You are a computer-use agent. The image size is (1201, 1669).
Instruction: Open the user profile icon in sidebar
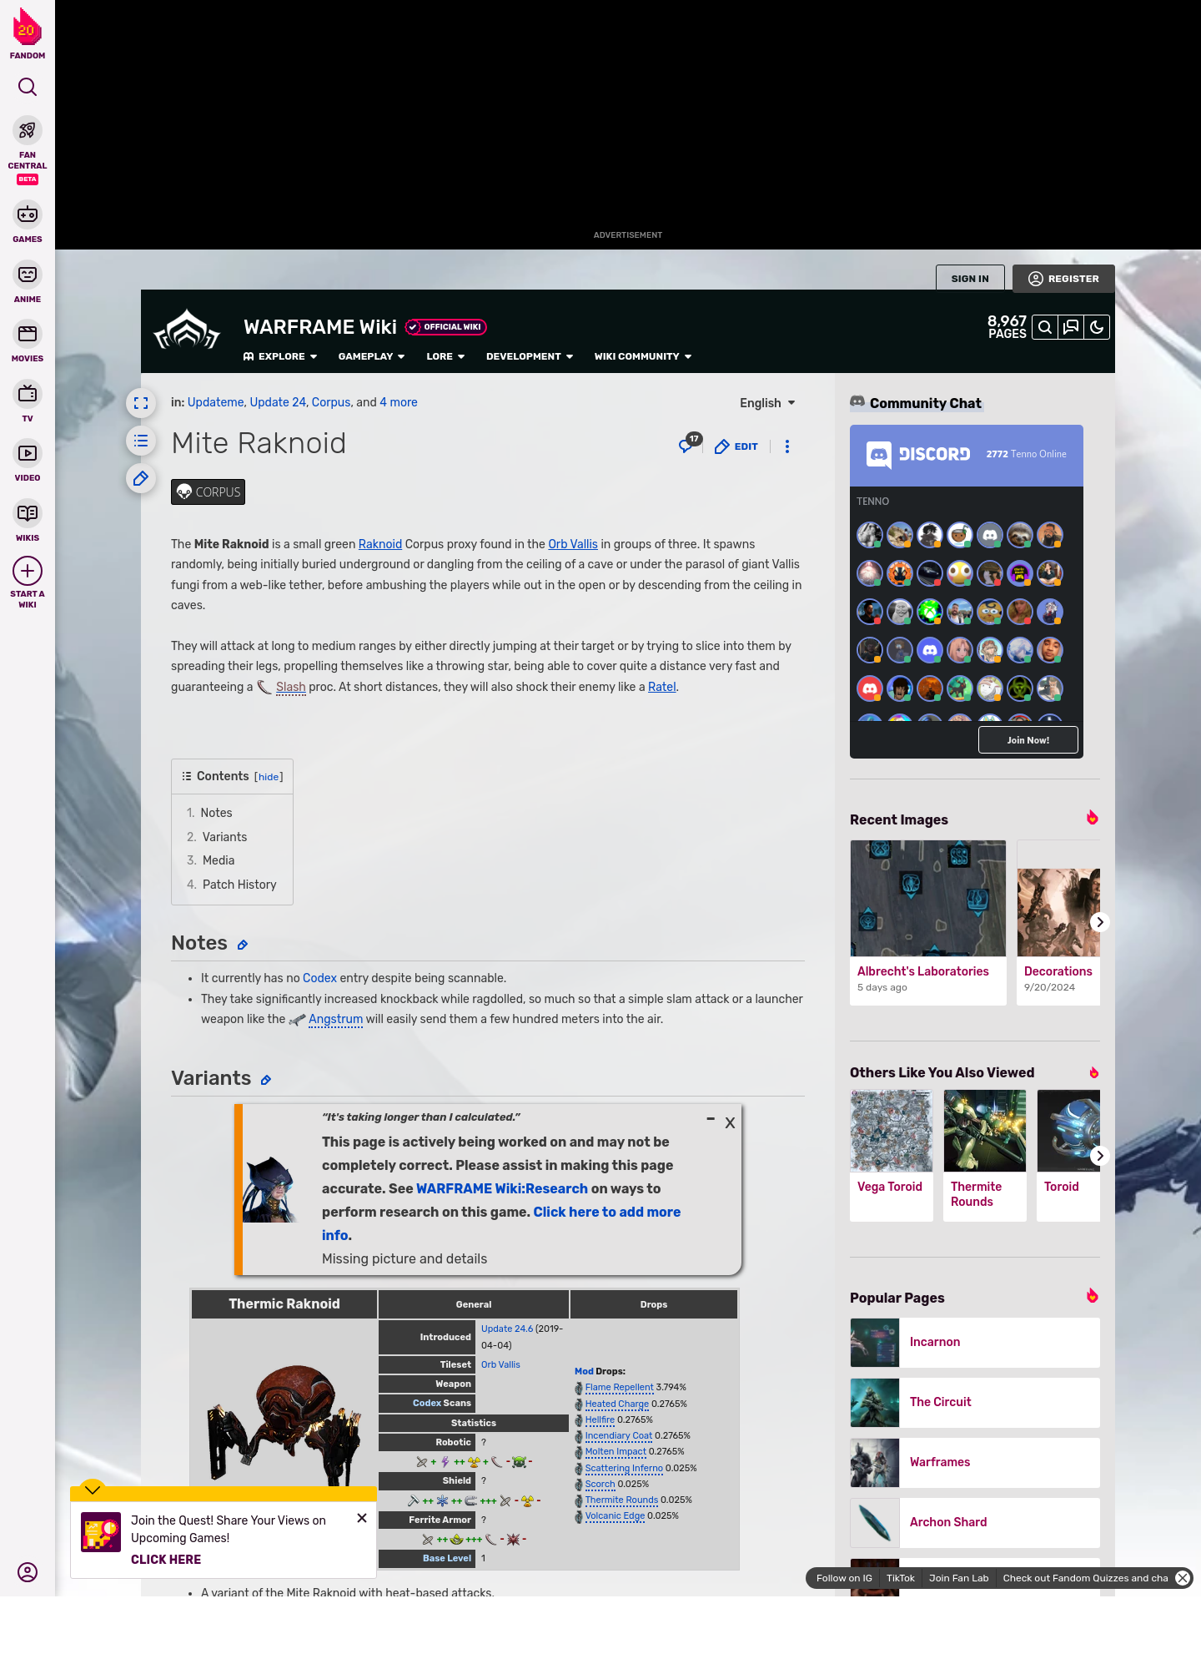[28, 1572]
